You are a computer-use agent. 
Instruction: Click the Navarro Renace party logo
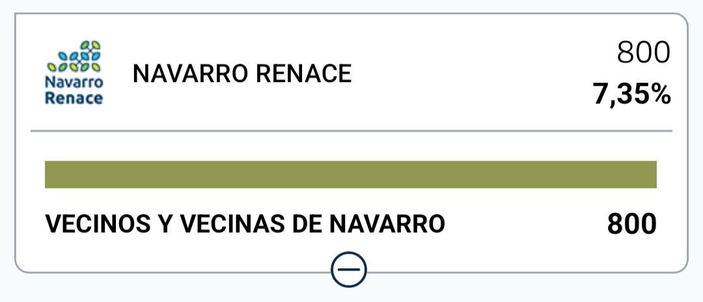pos(74,73)
